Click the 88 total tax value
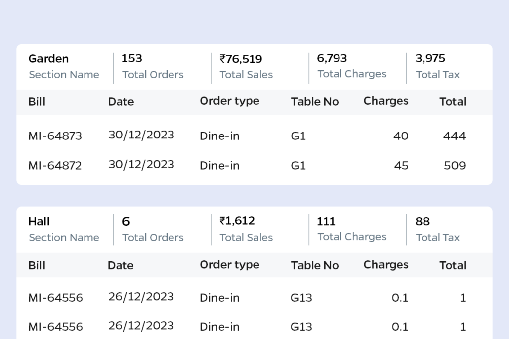The height and width of the screenshot is (339, 509). click(x=423, y=222)
